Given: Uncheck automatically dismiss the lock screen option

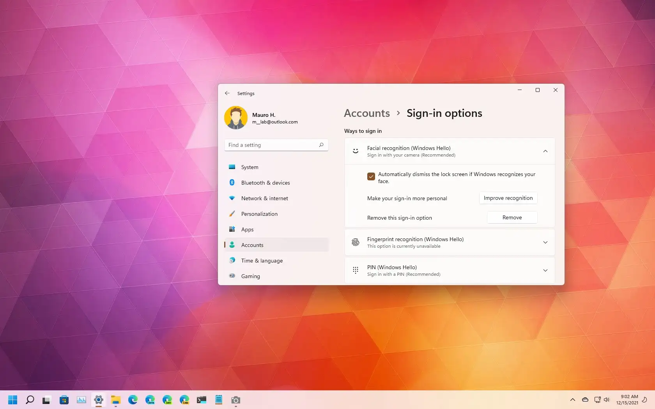Looking at the screenshot, I should [371, 176].
